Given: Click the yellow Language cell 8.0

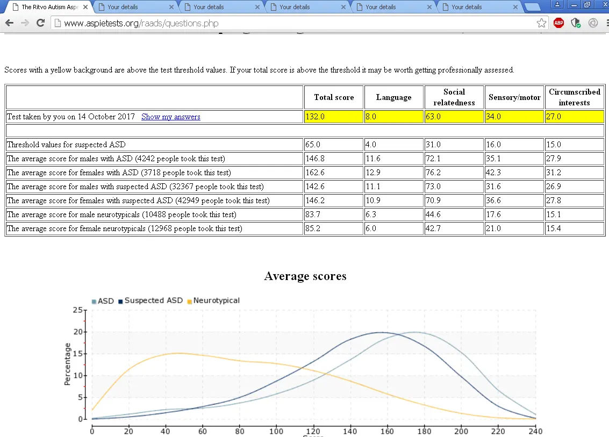Looking at the screenshot, I should coord(394,117).
